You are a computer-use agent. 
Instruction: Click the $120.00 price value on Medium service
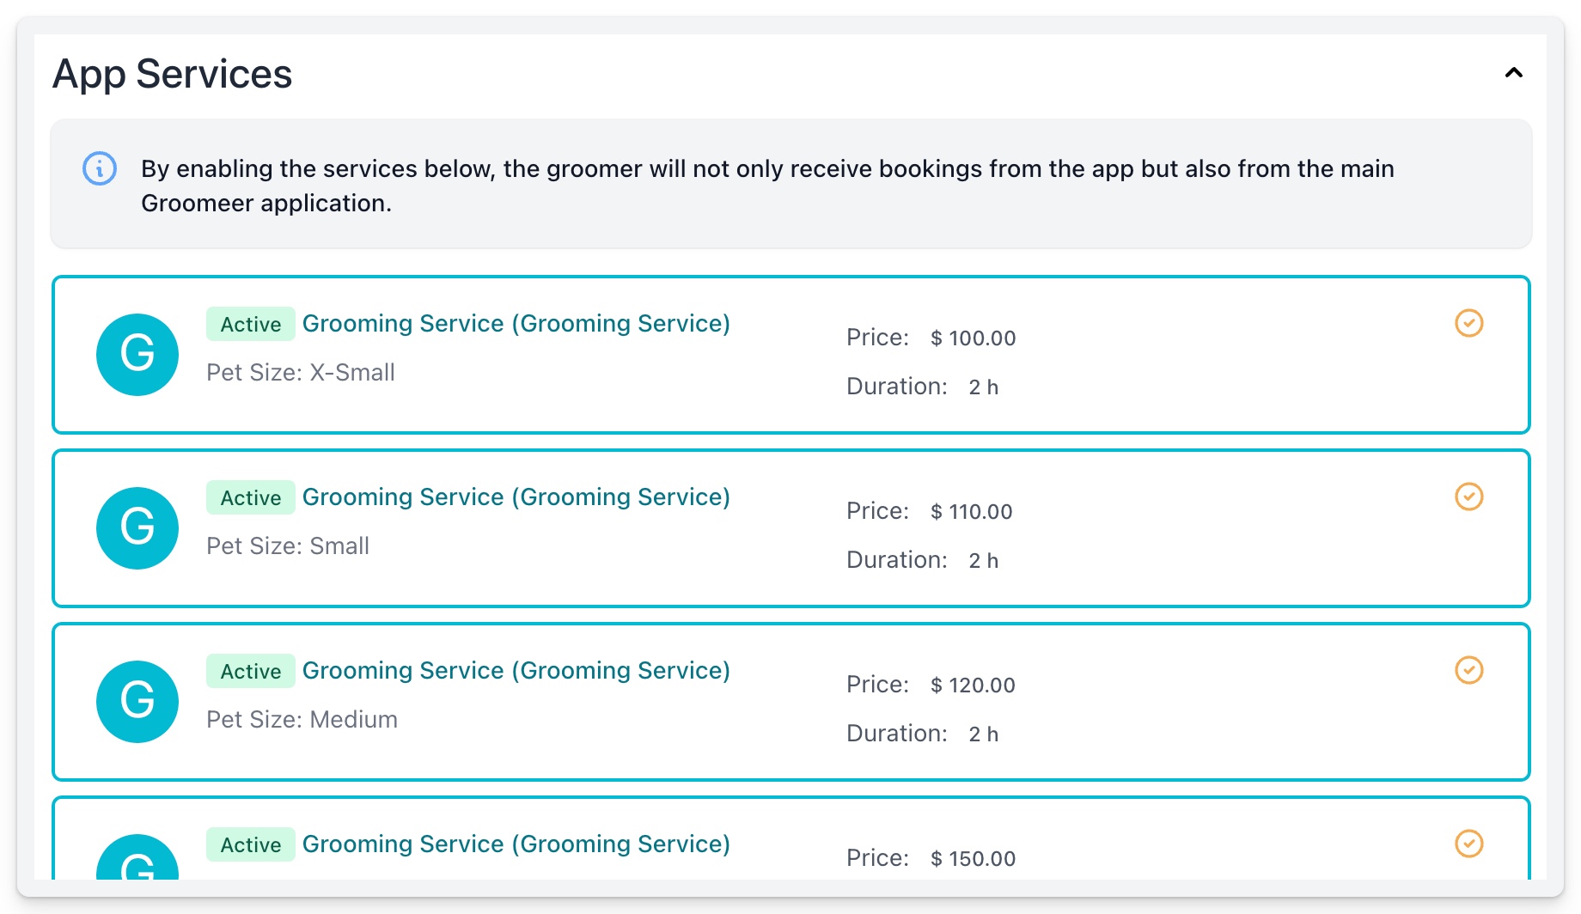point(972,685)
